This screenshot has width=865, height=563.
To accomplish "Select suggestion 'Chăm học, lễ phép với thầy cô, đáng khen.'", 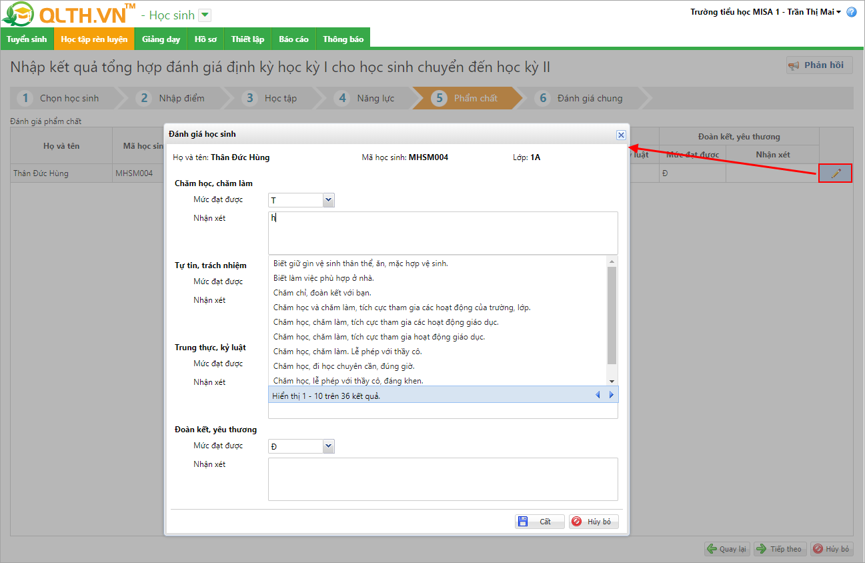I will pyautogui.click(x=438, y=380).
